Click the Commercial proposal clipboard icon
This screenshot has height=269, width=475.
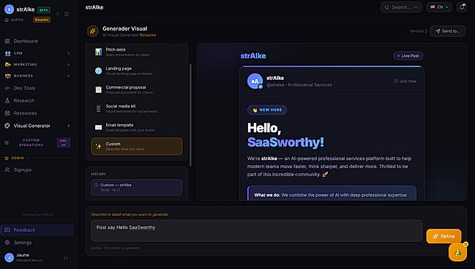[99, 90]
